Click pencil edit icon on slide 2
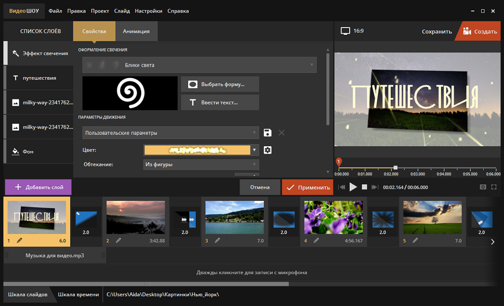The image size is (504, 306). pos(118,240)
